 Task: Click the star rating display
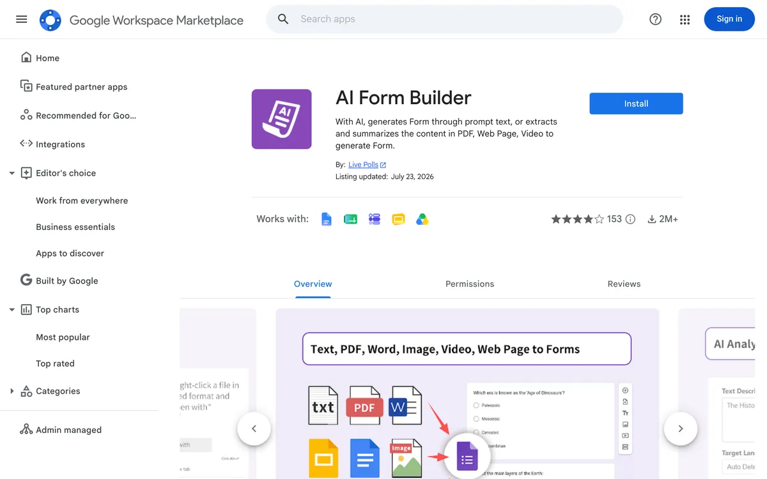click(577, 219)
